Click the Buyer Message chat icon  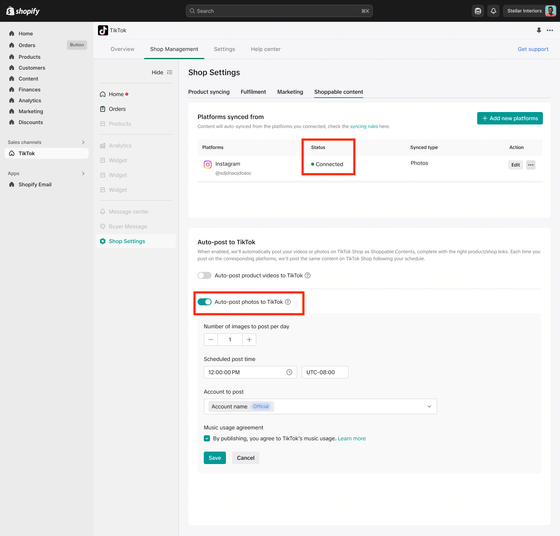point(103,226)
